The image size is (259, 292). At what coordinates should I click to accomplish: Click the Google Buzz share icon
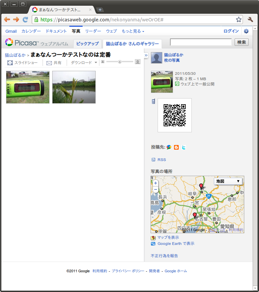[x=169, y=147]
